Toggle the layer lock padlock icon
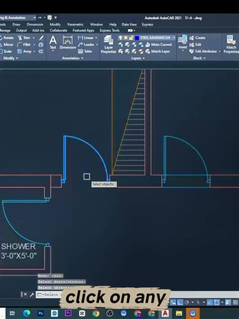The height and width of the screenshot is (319, 239). (131, 37)
